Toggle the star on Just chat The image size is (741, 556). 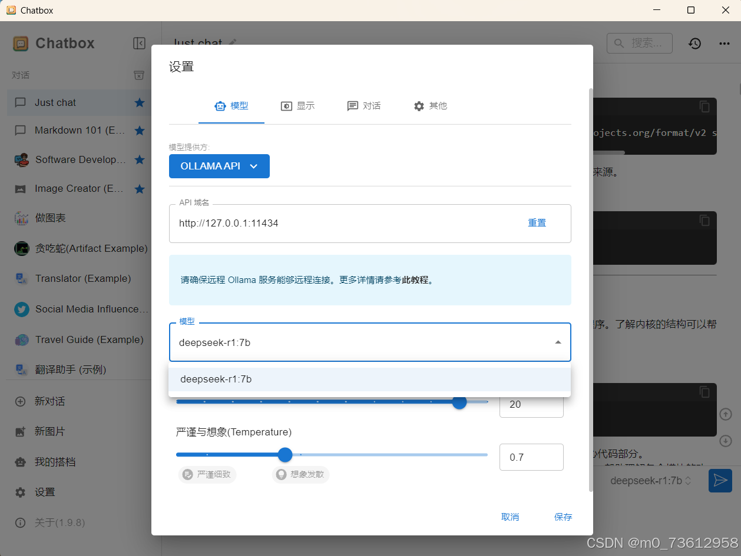(x=140, y=102)
